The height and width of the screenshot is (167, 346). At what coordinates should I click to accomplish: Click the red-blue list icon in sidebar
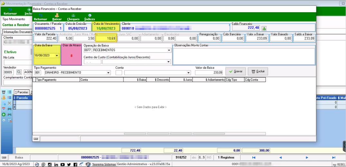pos(9,97)
